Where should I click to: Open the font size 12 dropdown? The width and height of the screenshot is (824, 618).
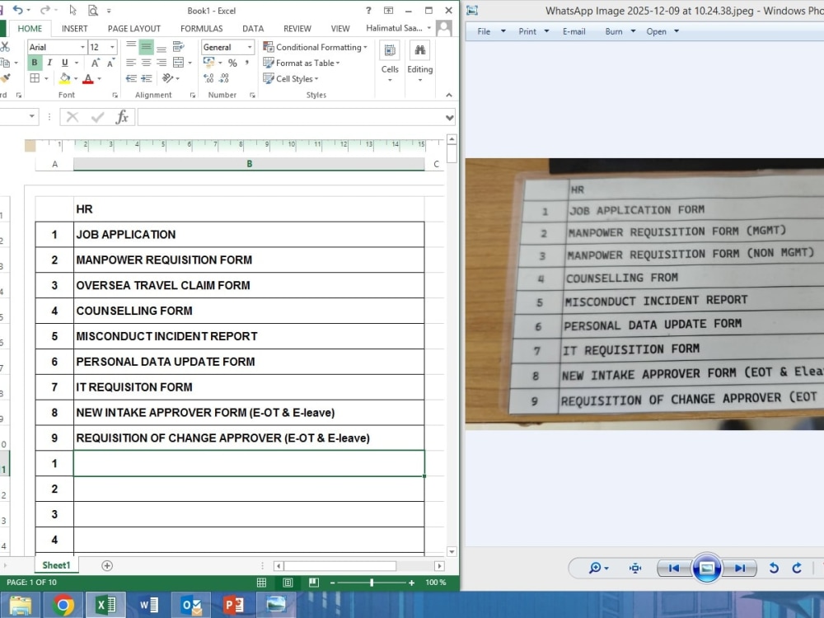(x=112, y=47)
